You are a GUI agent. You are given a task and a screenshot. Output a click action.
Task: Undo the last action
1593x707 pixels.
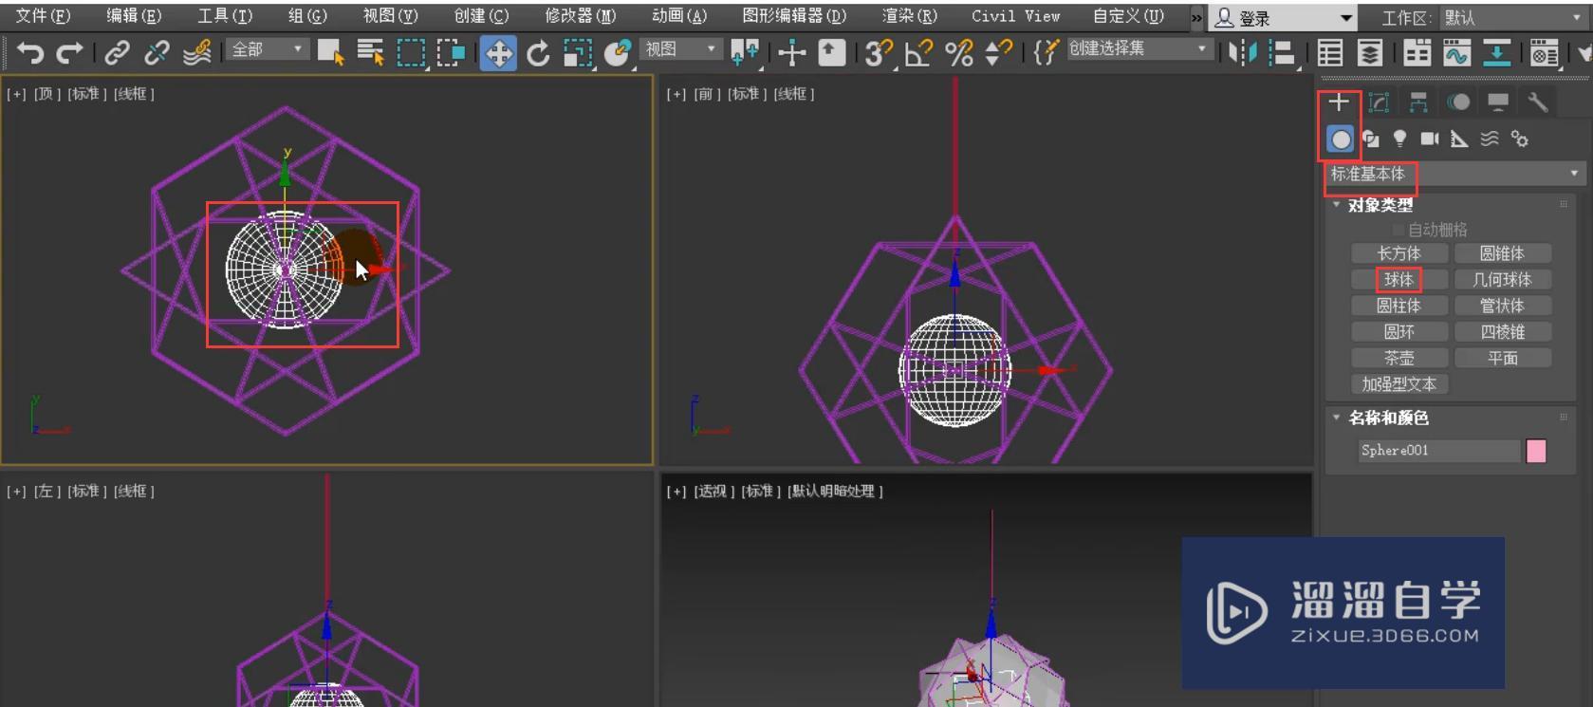[x=29, y=52]
